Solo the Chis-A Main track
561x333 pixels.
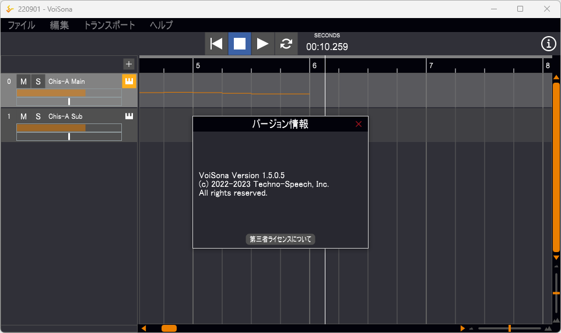(x=38, y=82)
